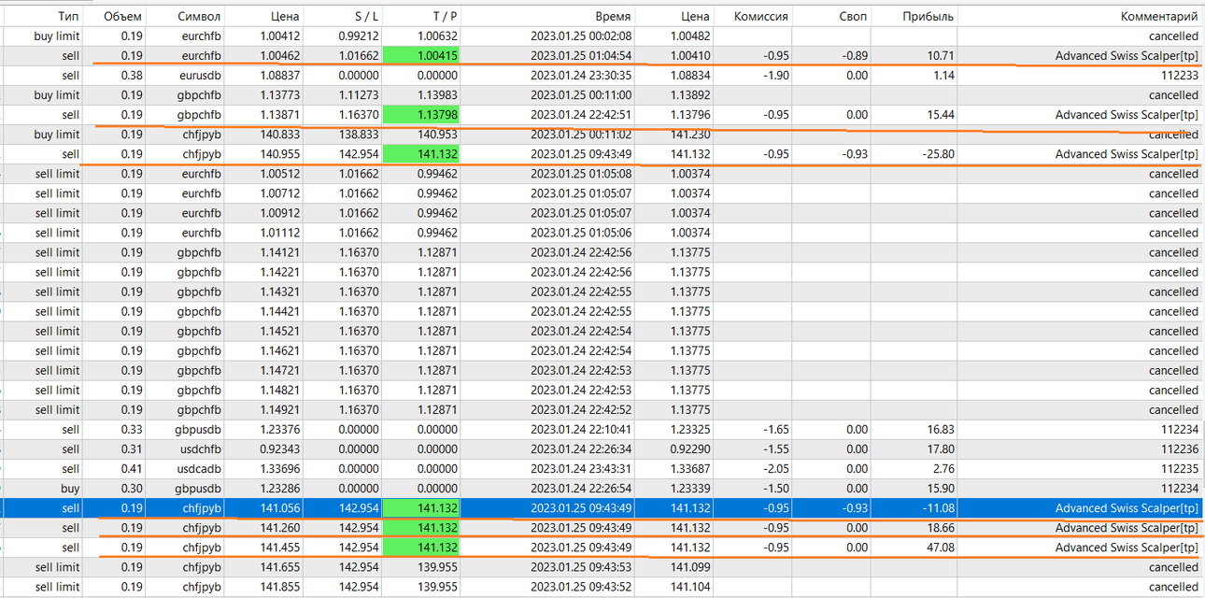Click the volume value 0.30

(131, 489)
